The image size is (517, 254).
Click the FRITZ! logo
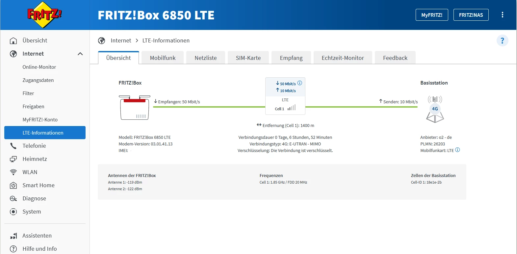click(44, 15)
